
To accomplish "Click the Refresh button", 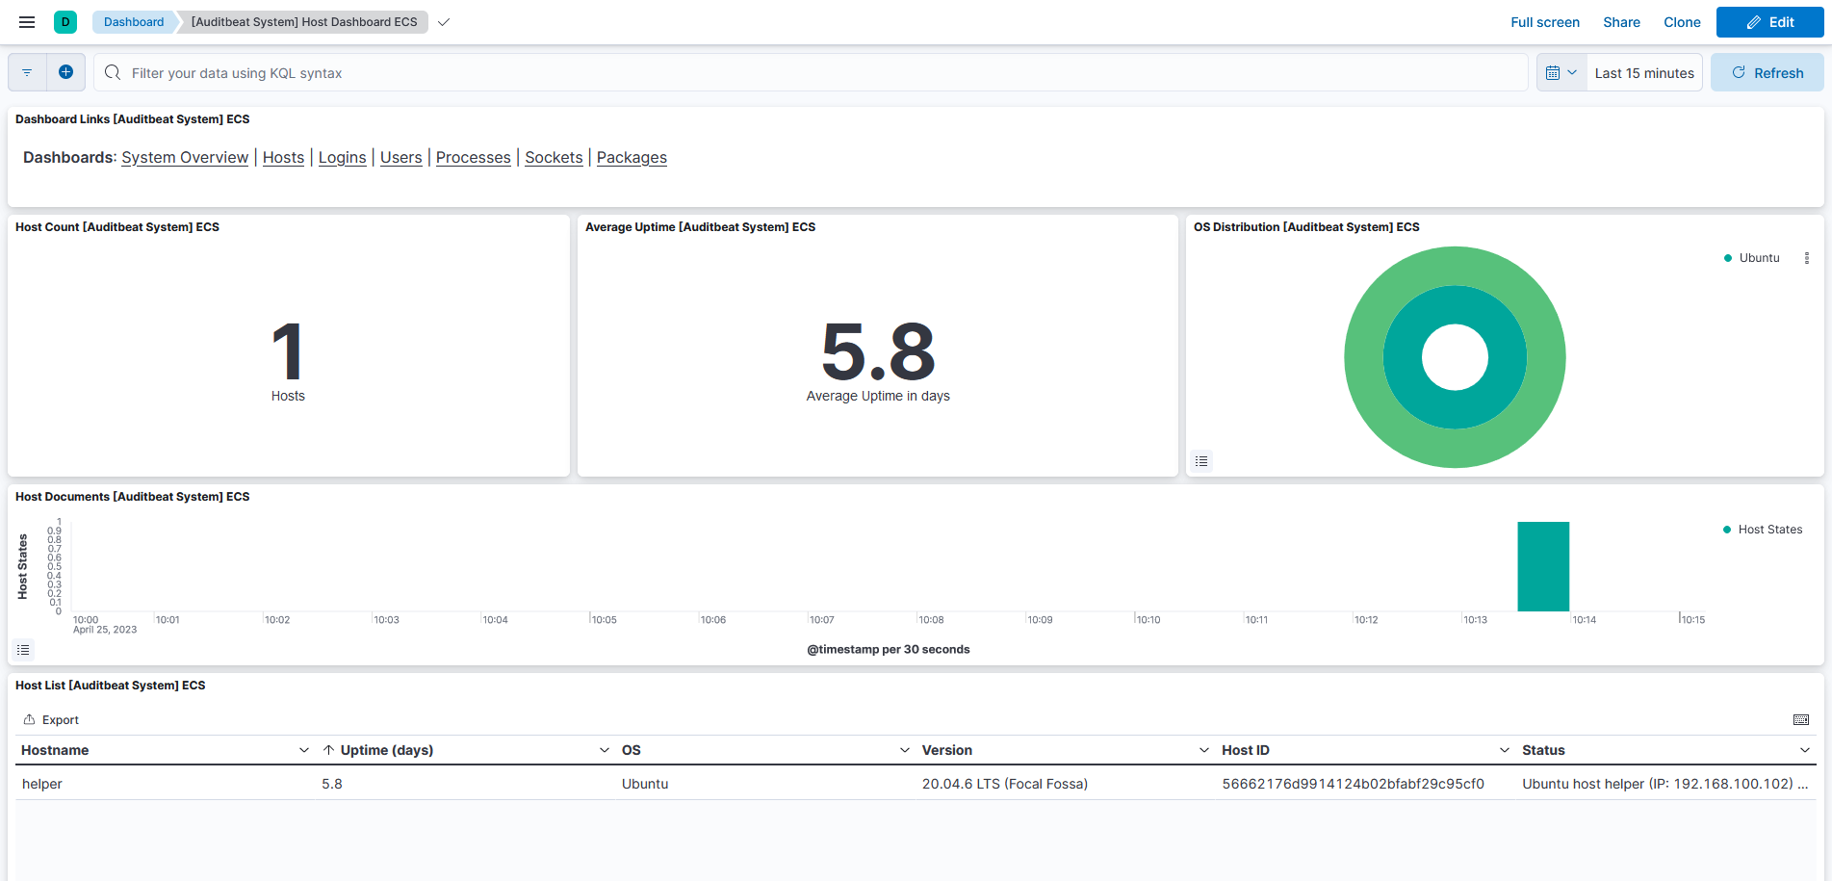I will click(1767, 72).
